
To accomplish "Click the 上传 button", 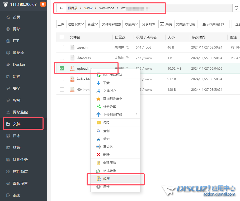I will click(61, 24).
